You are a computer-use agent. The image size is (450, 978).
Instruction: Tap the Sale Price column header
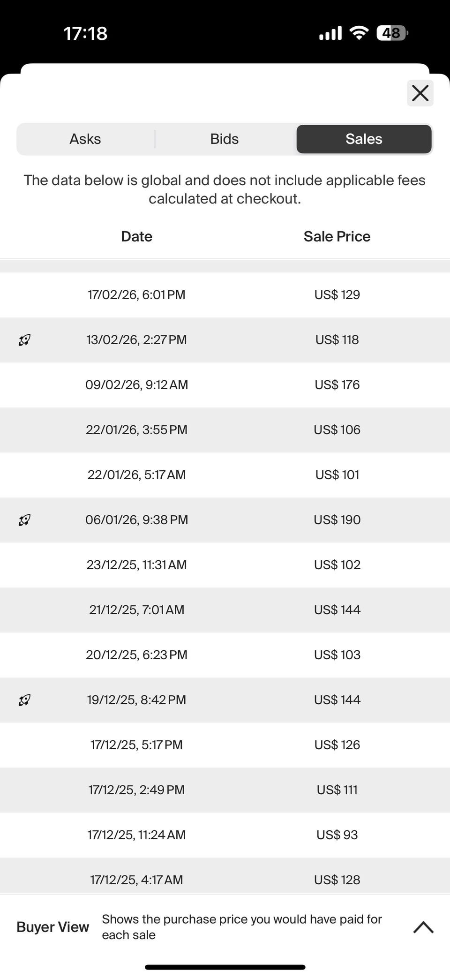pos(337,236)
